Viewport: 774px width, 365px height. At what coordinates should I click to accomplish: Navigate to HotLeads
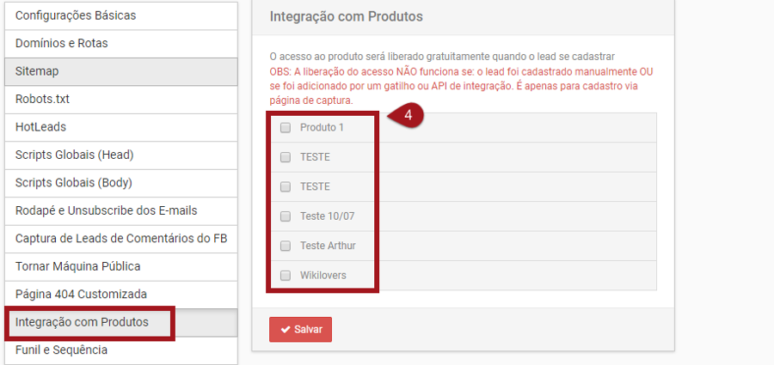pyautogui.click(x=40, y=127)
